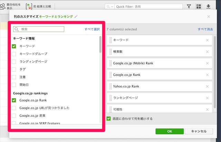Click the すべて選択 link
The image size is (221, 142).
(92, 29)
